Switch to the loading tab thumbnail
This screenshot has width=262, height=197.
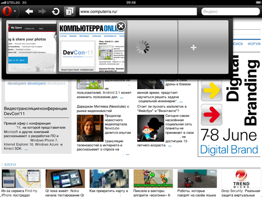tap(152, 47)
